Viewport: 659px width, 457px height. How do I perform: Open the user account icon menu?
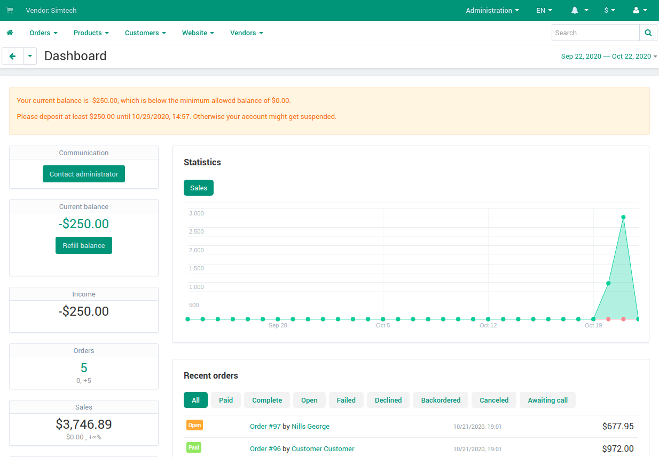pos(640,11)
